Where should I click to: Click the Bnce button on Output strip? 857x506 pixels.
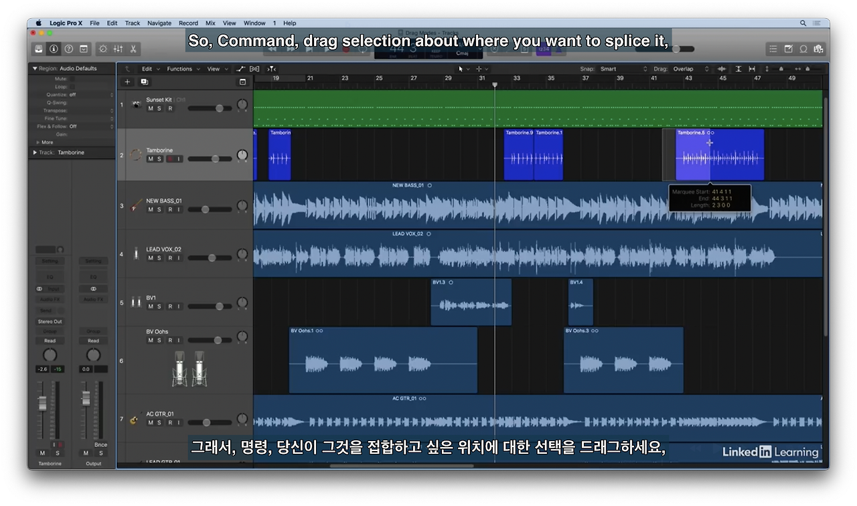point(100,444)
